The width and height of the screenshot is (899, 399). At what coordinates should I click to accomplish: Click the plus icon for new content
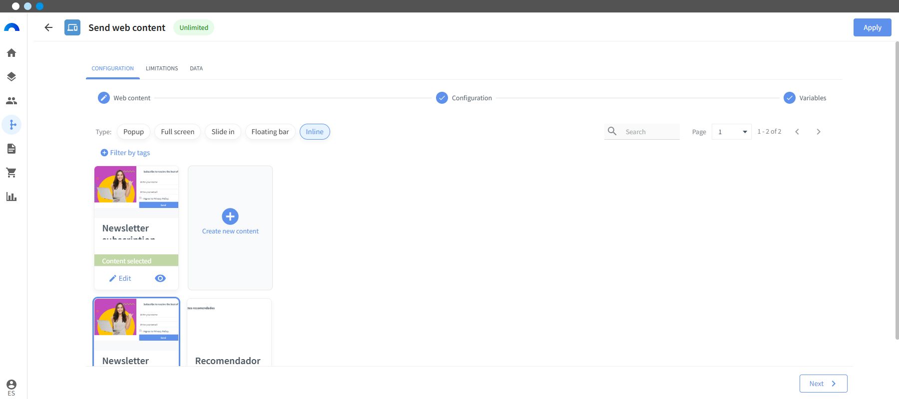[230, 216]
